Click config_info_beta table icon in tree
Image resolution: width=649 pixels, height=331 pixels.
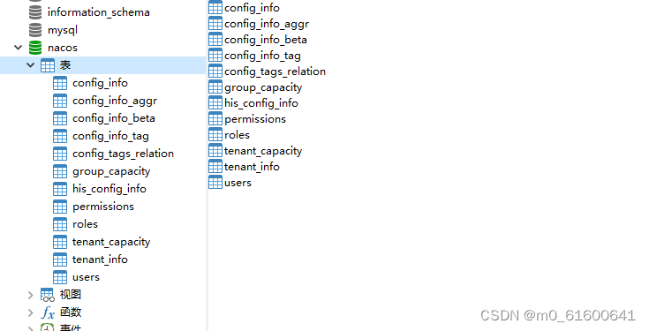point(60,118)
